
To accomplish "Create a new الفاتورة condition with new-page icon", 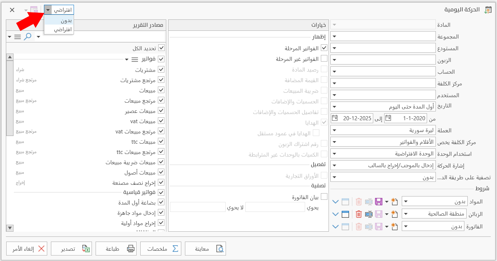I will pos(394,226).
